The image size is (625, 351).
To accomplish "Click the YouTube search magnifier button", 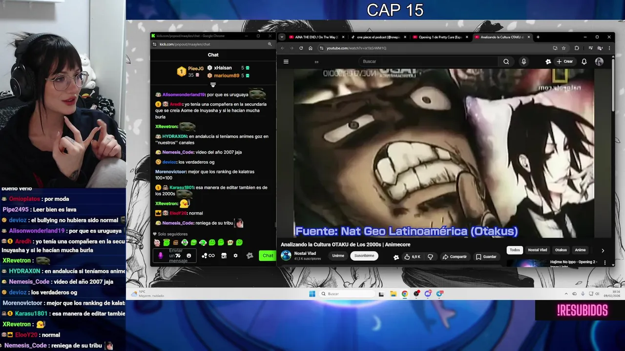I will pos(506,61).
